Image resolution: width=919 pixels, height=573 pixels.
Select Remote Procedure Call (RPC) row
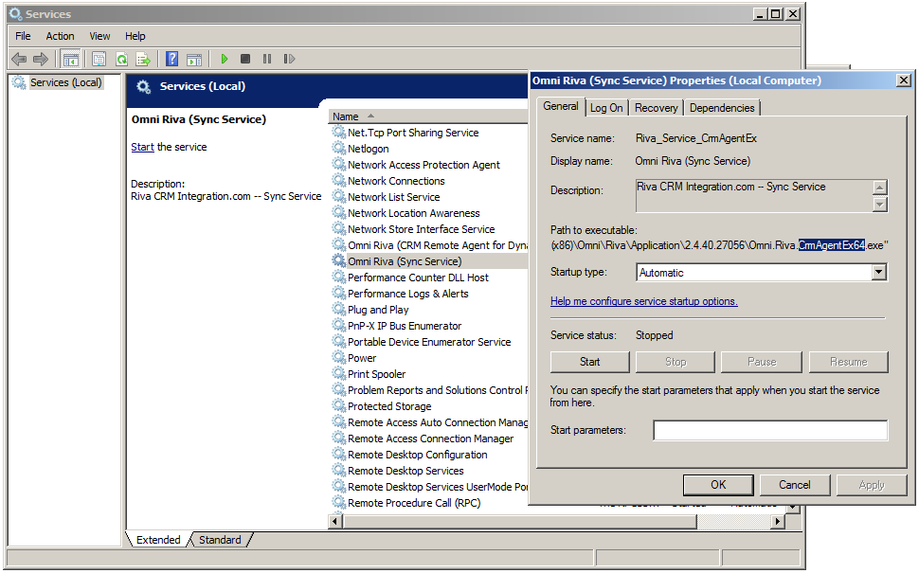click(x=428, y=503)
